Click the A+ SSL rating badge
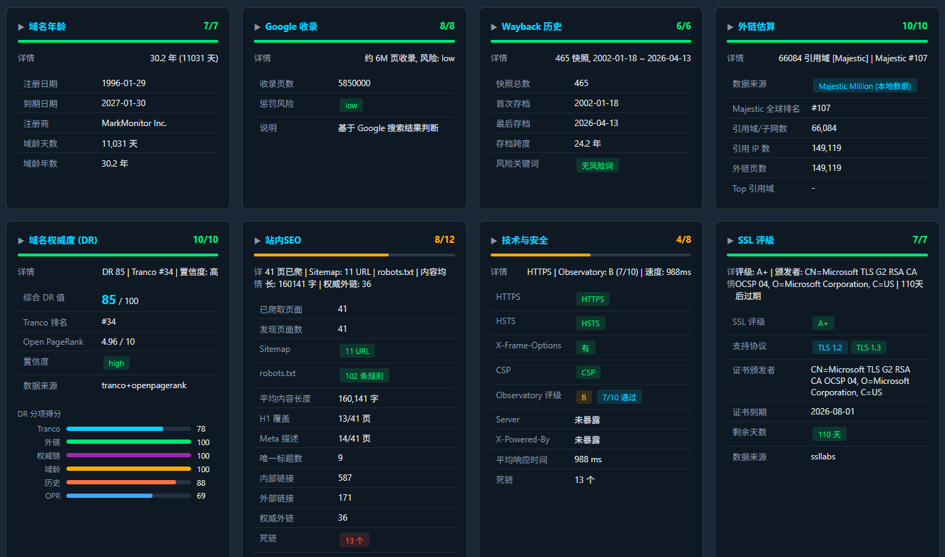Viewport: 945px width, 557px height. click(823, 323)
